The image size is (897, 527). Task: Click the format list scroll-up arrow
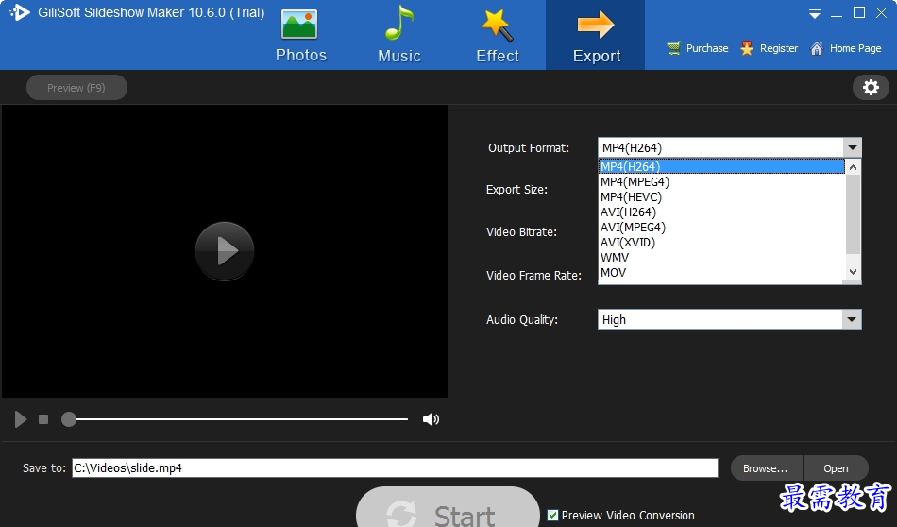[x=853, y=167]
